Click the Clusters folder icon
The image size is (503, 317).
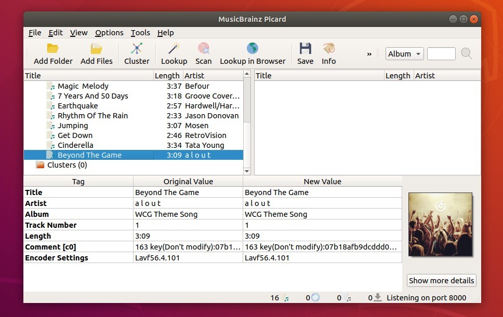40,165
